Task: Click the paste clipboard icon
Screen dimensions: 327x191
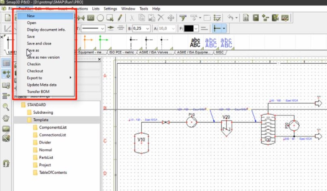Action: (152, 18)
